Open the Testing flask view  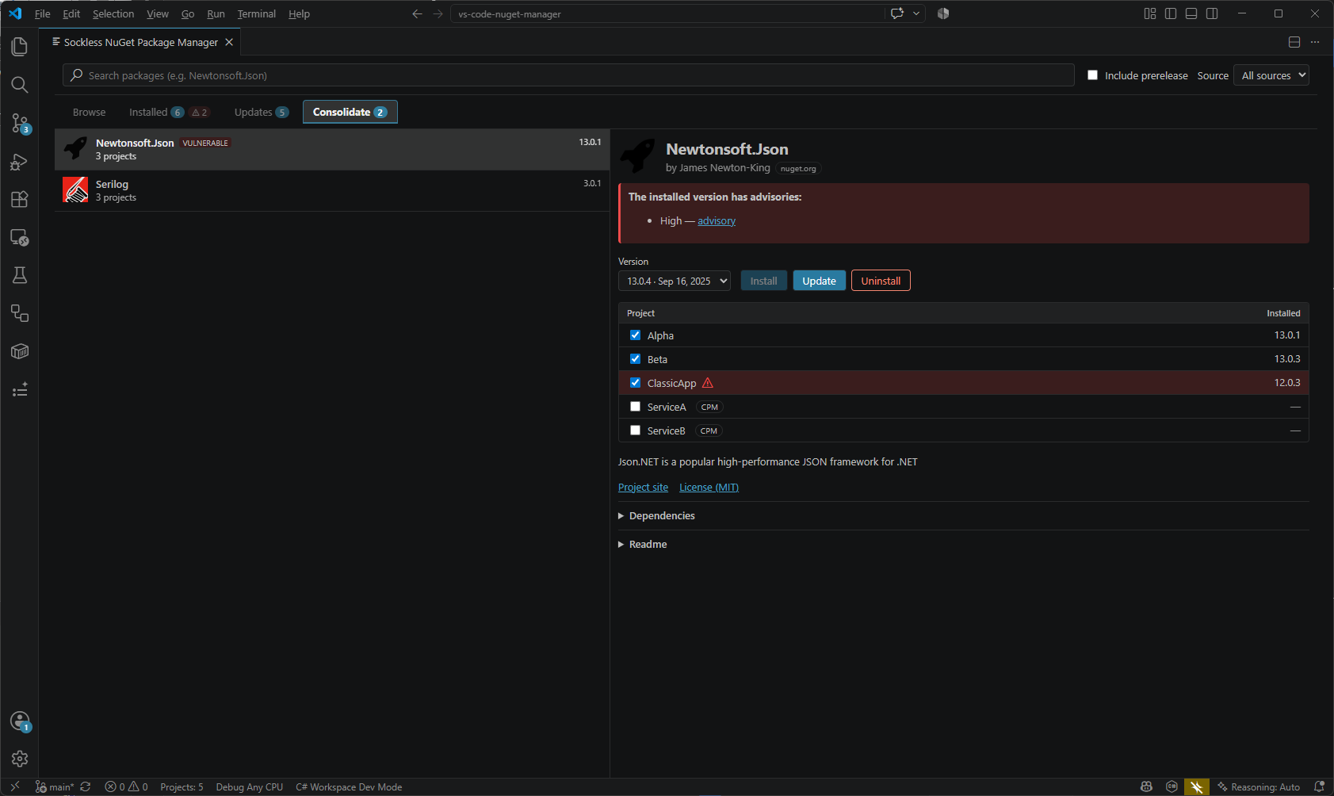coord(20,275)
